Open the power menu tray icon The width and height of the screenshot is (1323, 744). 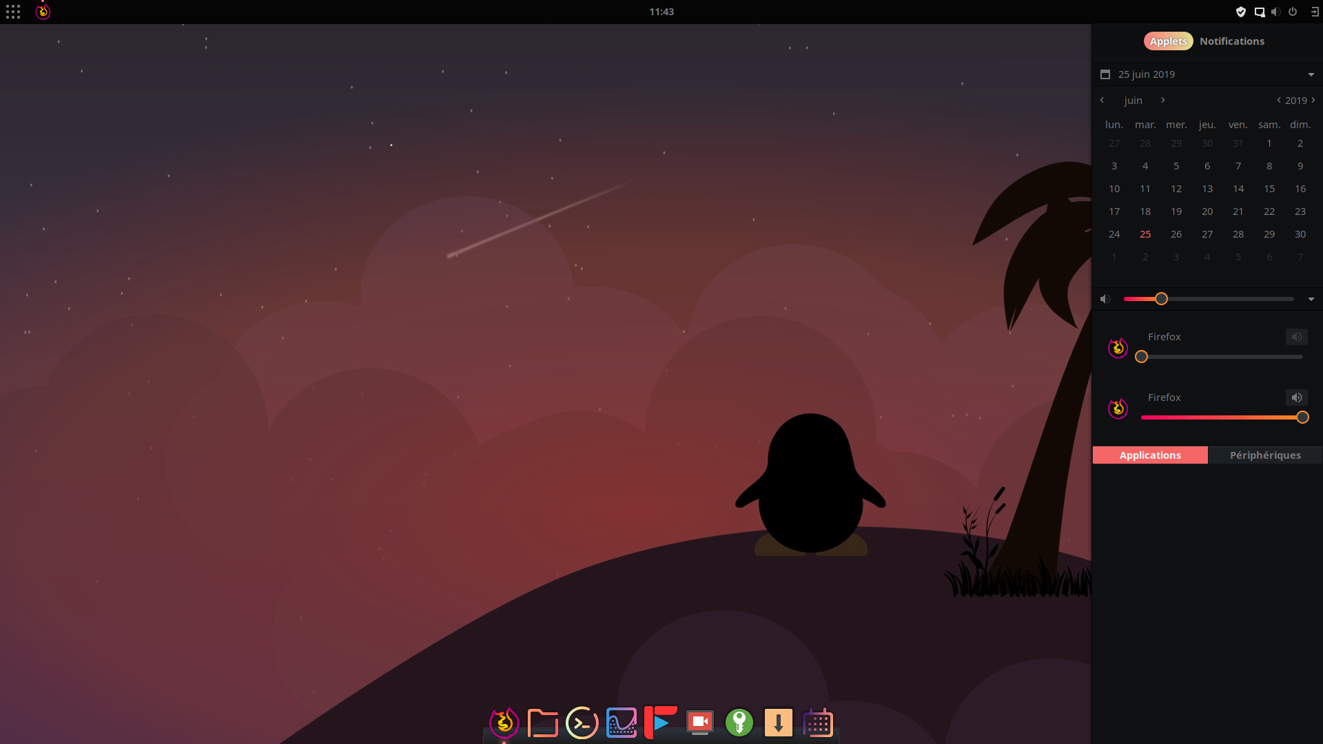pyautogui.click(x=1293, y=12)
